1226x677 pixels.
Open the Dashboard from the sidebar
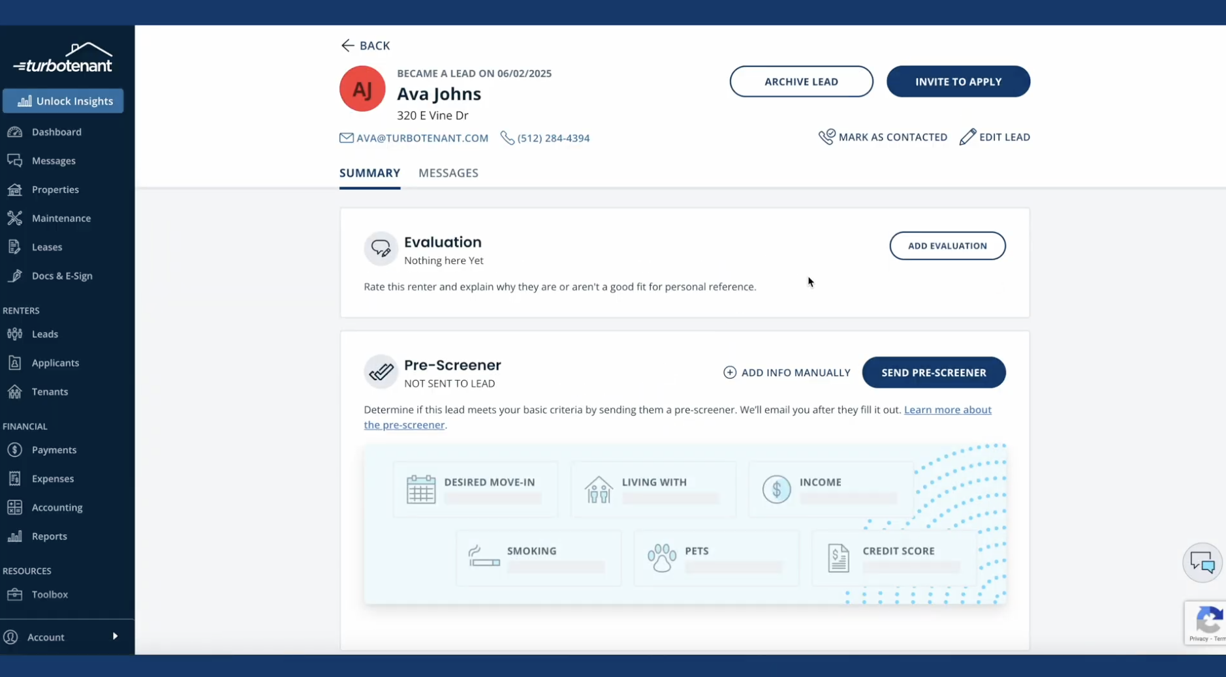click(15, 132)
